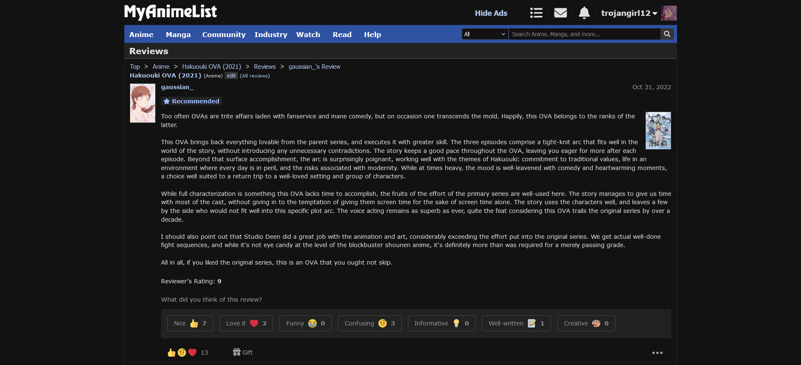Click the Recommended star tag
Viewport: 801px width, 365px height.
coord(191,101)
